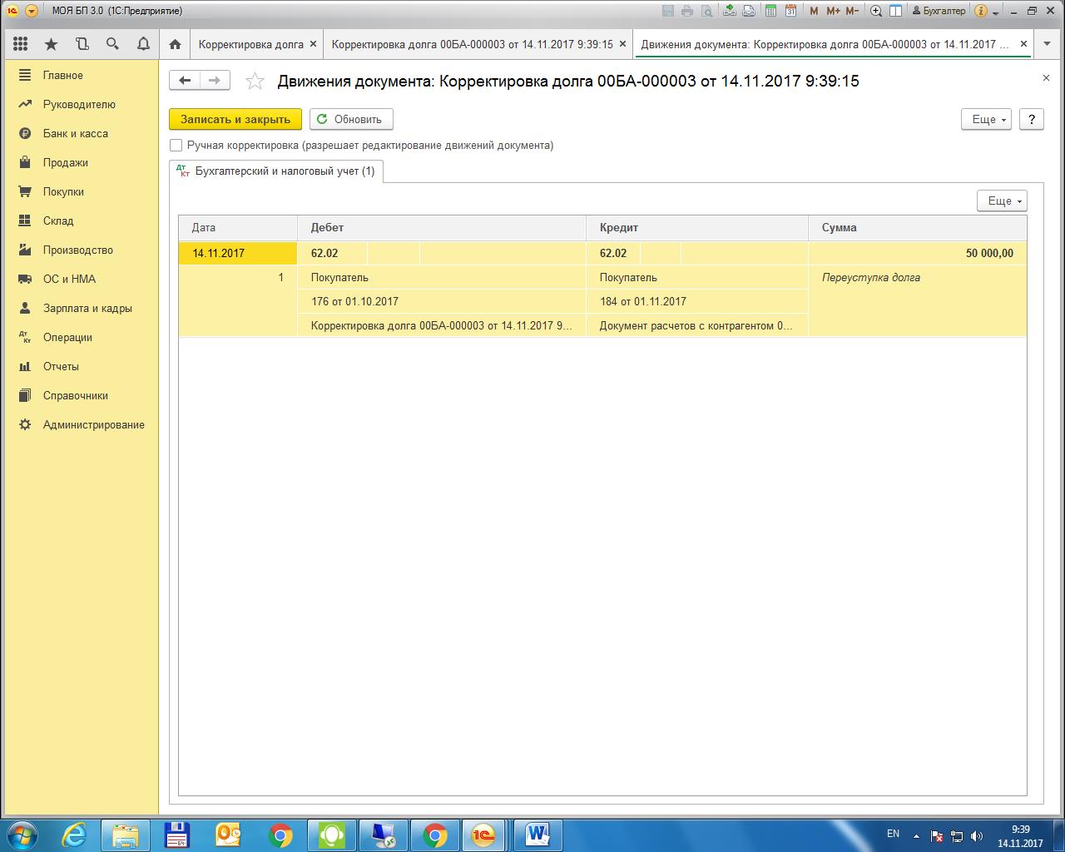Open the sections grid menu icon
Viewport: 1065px width, 852px height.
point(21,44)
